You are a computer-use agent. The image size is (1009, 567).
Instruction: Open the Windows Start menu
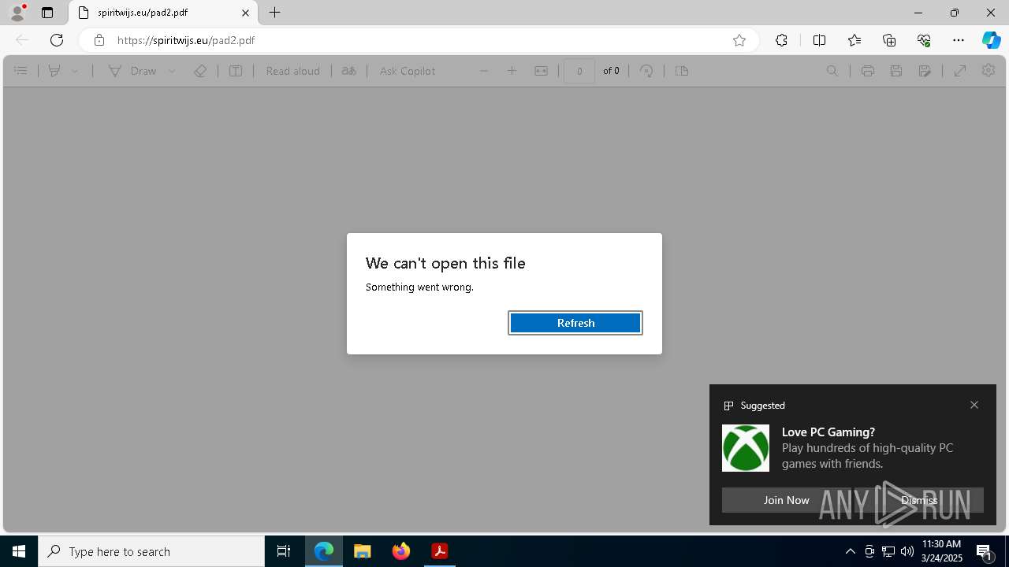pyautogui.click(x=19, y=551)
